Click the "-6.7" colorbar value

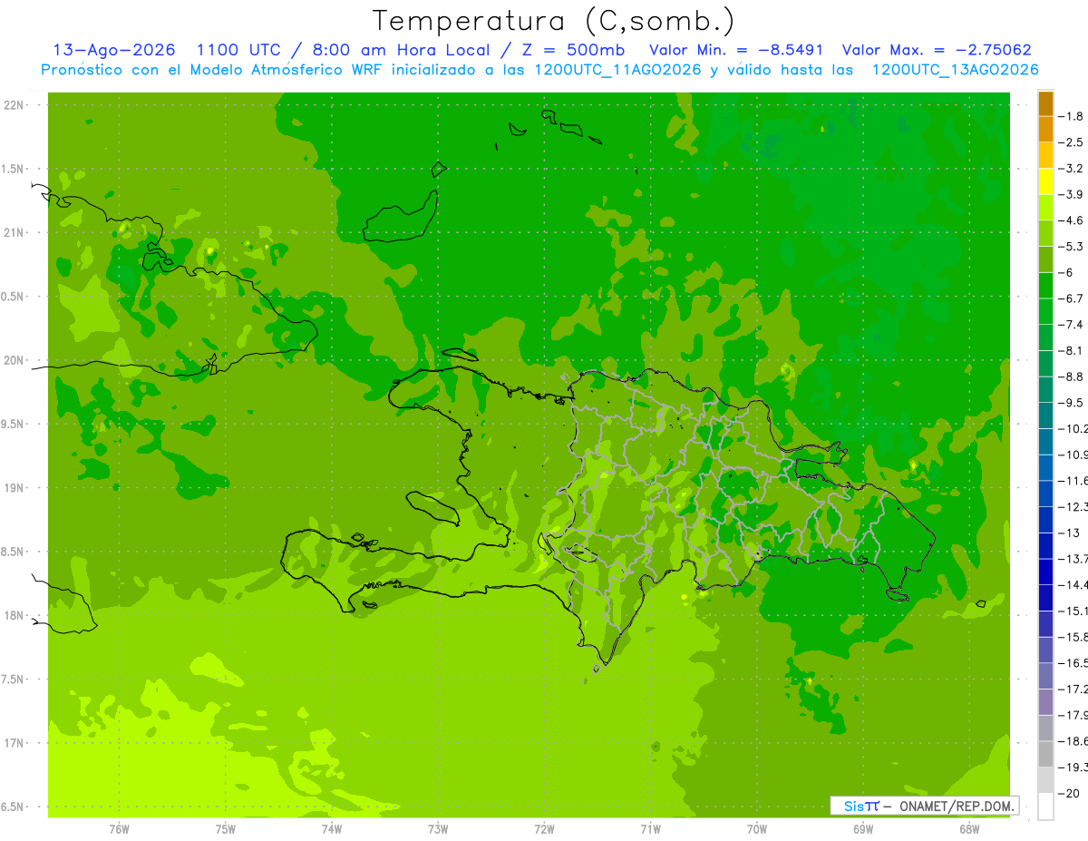tap(1071, 298)
